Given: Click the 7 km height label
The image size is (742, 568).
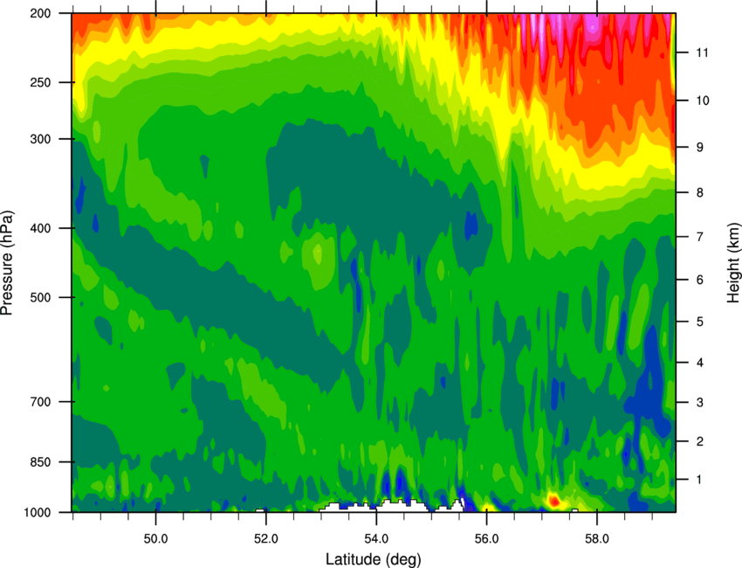Looking at the screenshot, I should point(700,237).
